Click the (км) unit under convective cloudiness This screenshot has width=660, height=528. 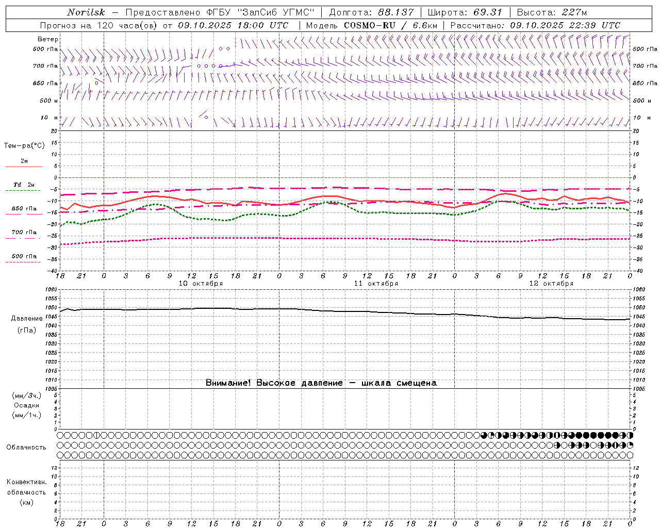pos(26,502)
